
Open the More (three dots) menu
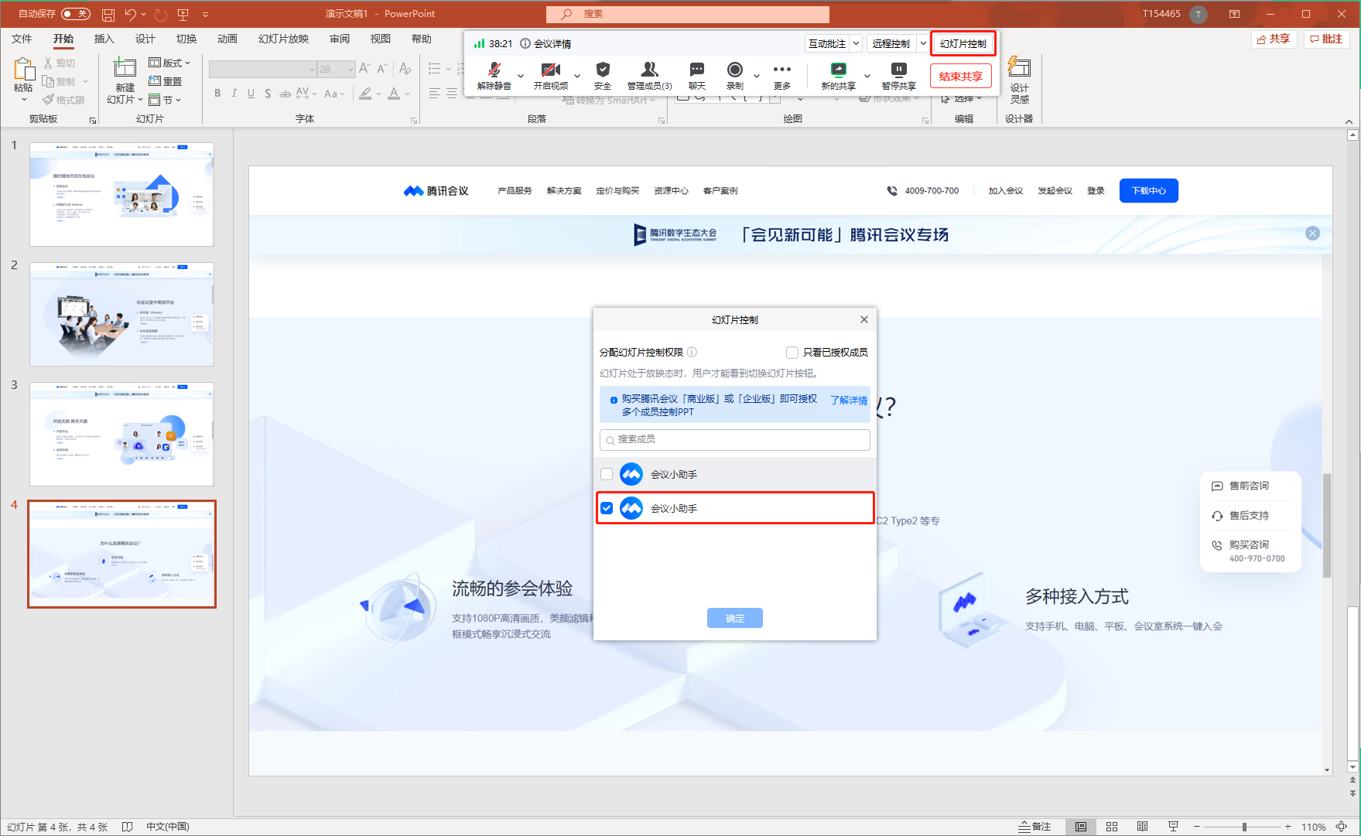(x=782, y=76)
